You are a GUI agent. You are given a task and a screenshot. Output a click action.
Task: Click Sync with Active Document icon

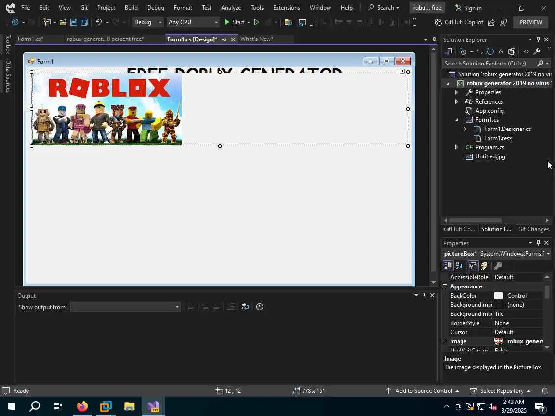pos(480,52)
